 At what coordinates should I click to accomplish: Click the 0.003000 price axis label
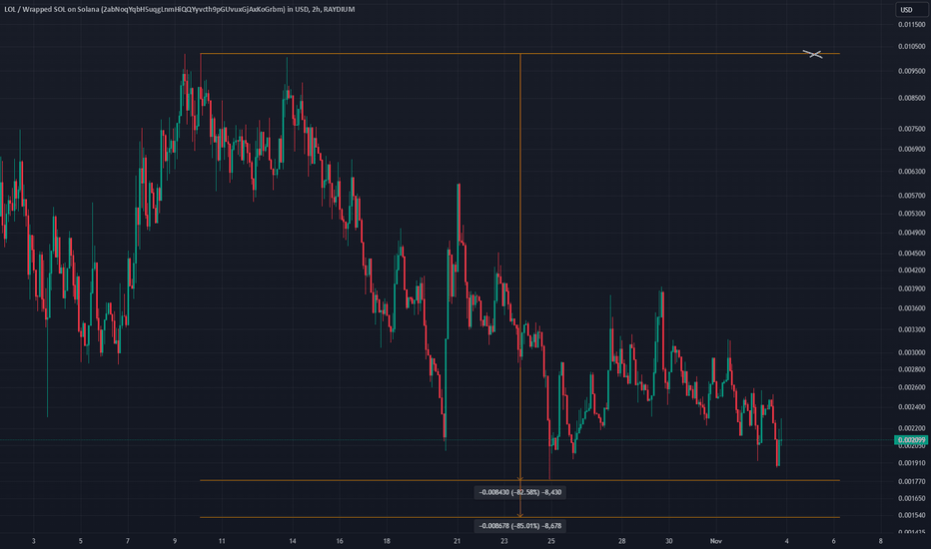click(911, 352)
